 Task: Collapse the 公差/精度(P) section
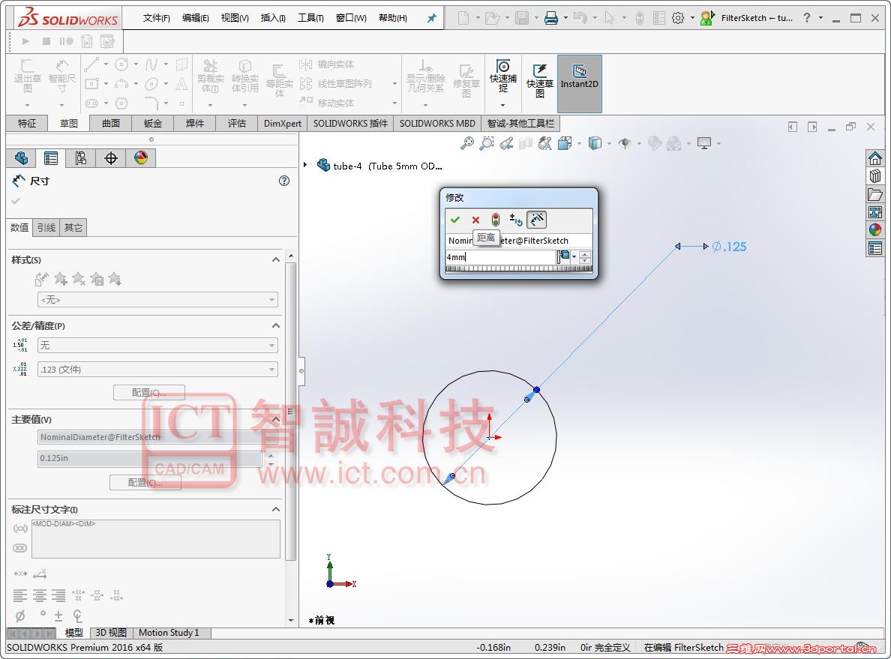click(x=275, y=325)
